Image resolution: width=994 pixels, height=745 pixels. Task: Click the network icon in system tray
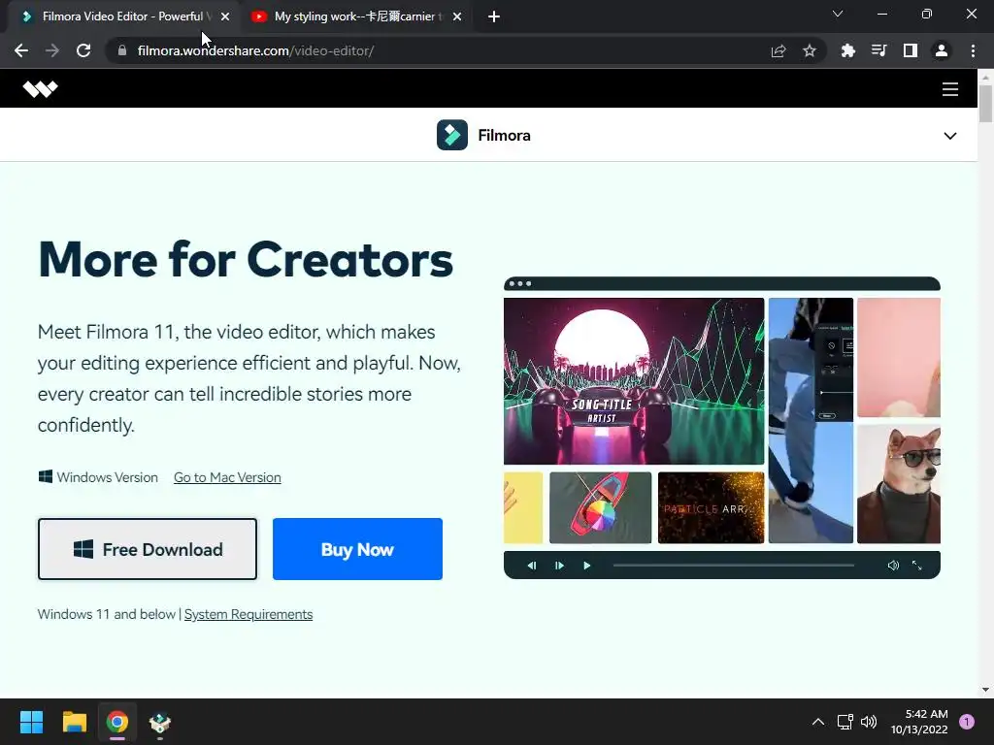click(845, 722)
